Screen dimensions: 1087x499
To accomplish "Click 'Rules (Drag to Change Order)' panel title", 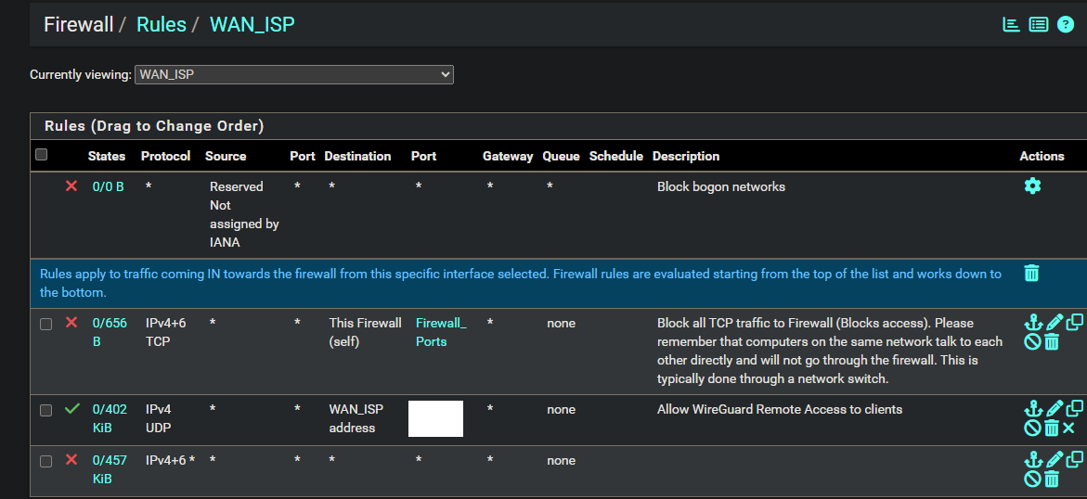I will pyautogui.click(x=154, y=126).
